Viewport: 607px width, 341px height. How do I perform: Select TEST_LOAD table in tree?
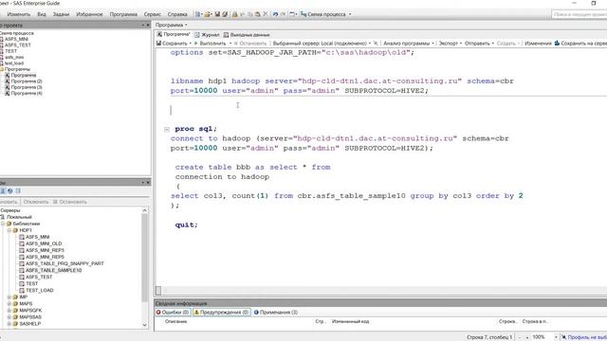(40, 291)
